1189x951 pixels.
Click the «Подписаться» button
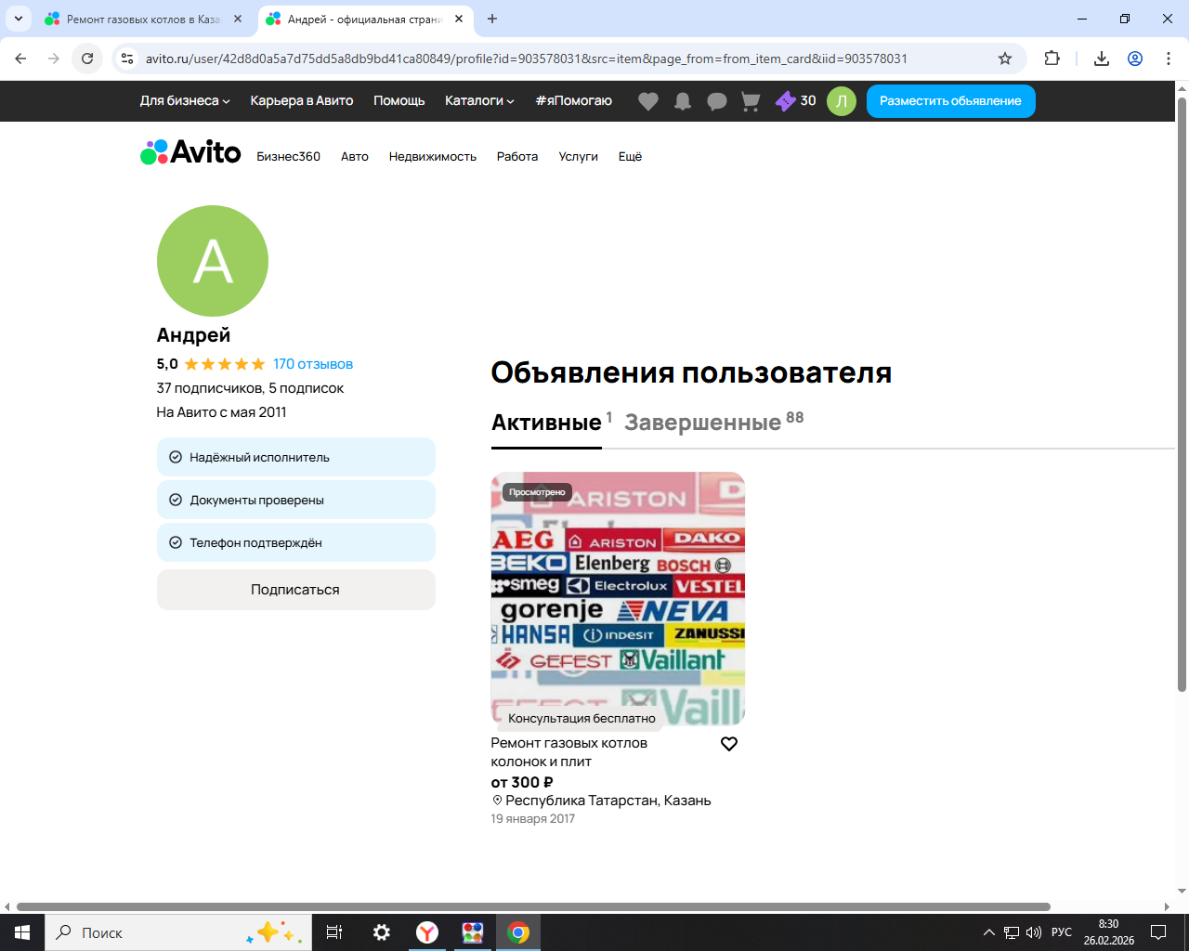click(x=295, y=590)
